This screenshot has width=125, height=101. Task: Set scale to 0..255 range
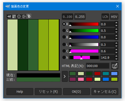(x=80, y=17)
